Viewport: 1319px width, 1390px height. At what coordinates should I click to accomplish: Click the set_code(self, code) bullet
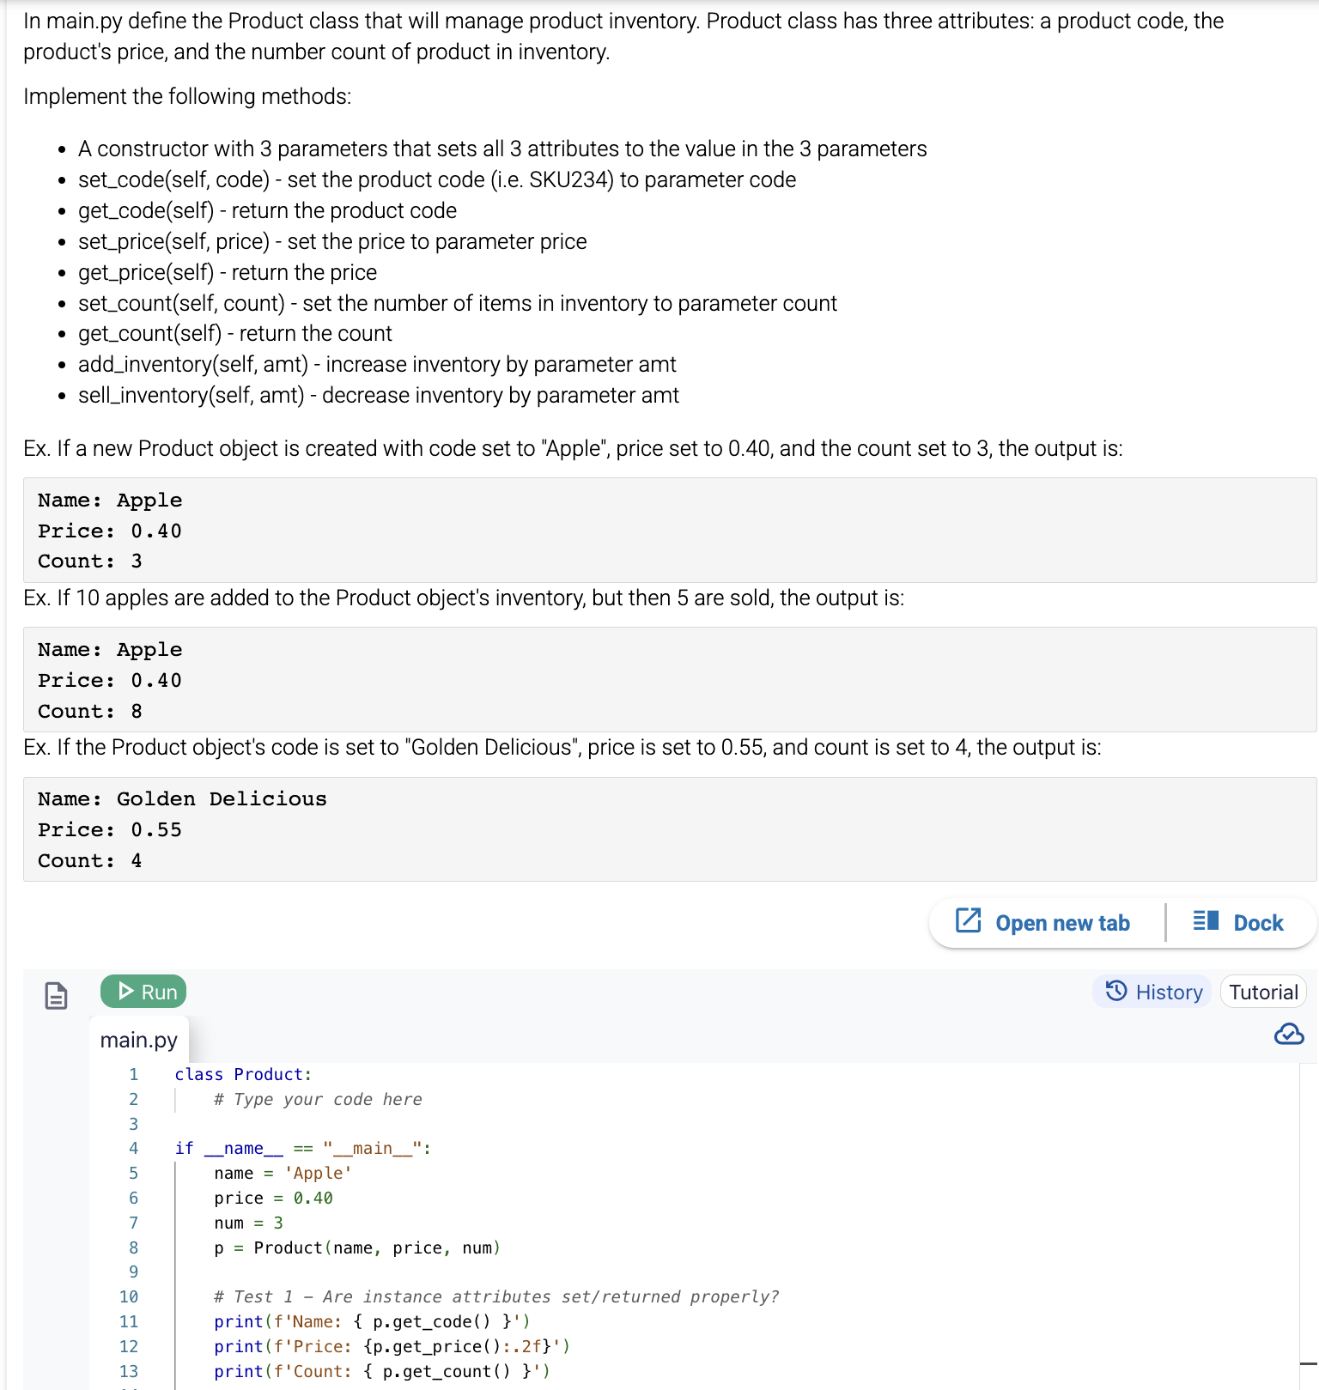tap(437, 179)
